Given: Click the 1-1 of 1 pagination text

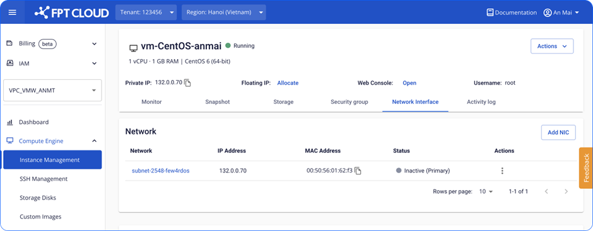Looking at the screenshot, I should pyautogui.click(x=519, y=191).
